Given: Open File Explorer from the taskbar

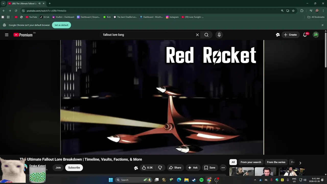Looking at the screenshot, I should point(186,180).
